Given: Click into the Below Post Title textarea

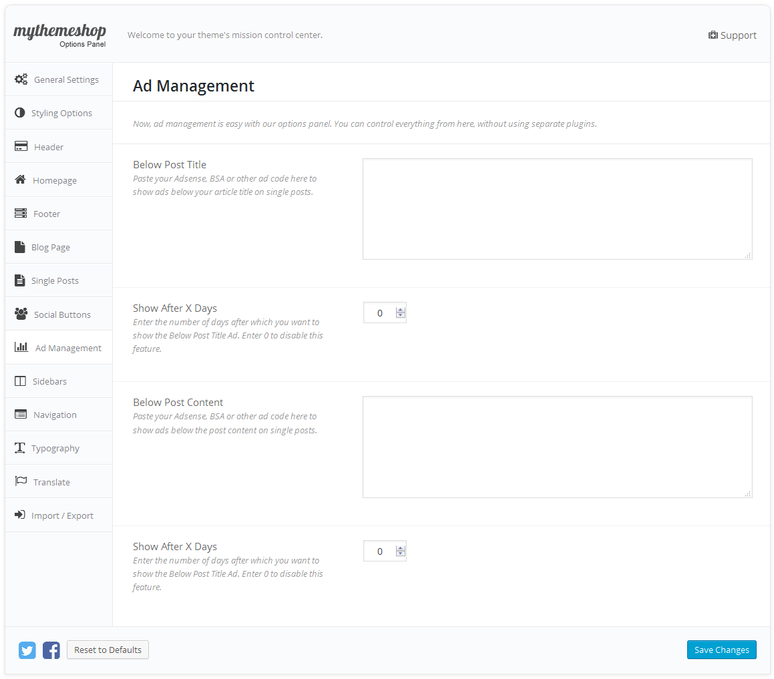Looking at the screenshot, I should click(x=557, y=208).
